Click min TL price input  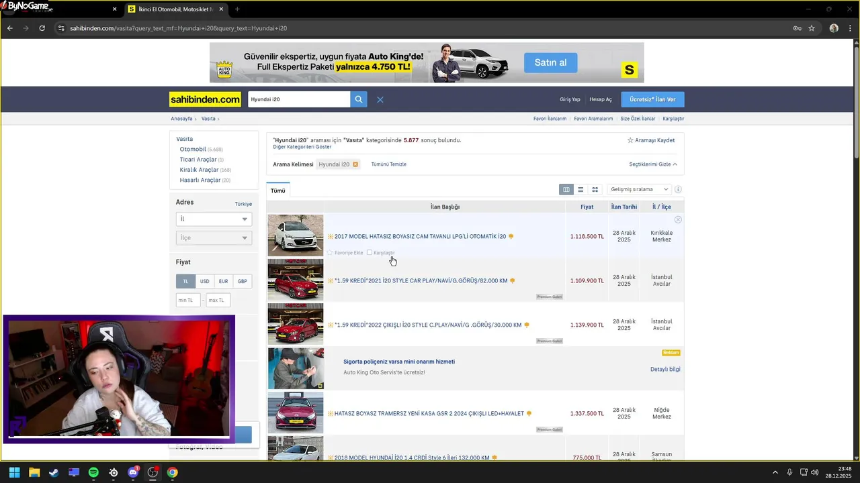coord(188,300)
